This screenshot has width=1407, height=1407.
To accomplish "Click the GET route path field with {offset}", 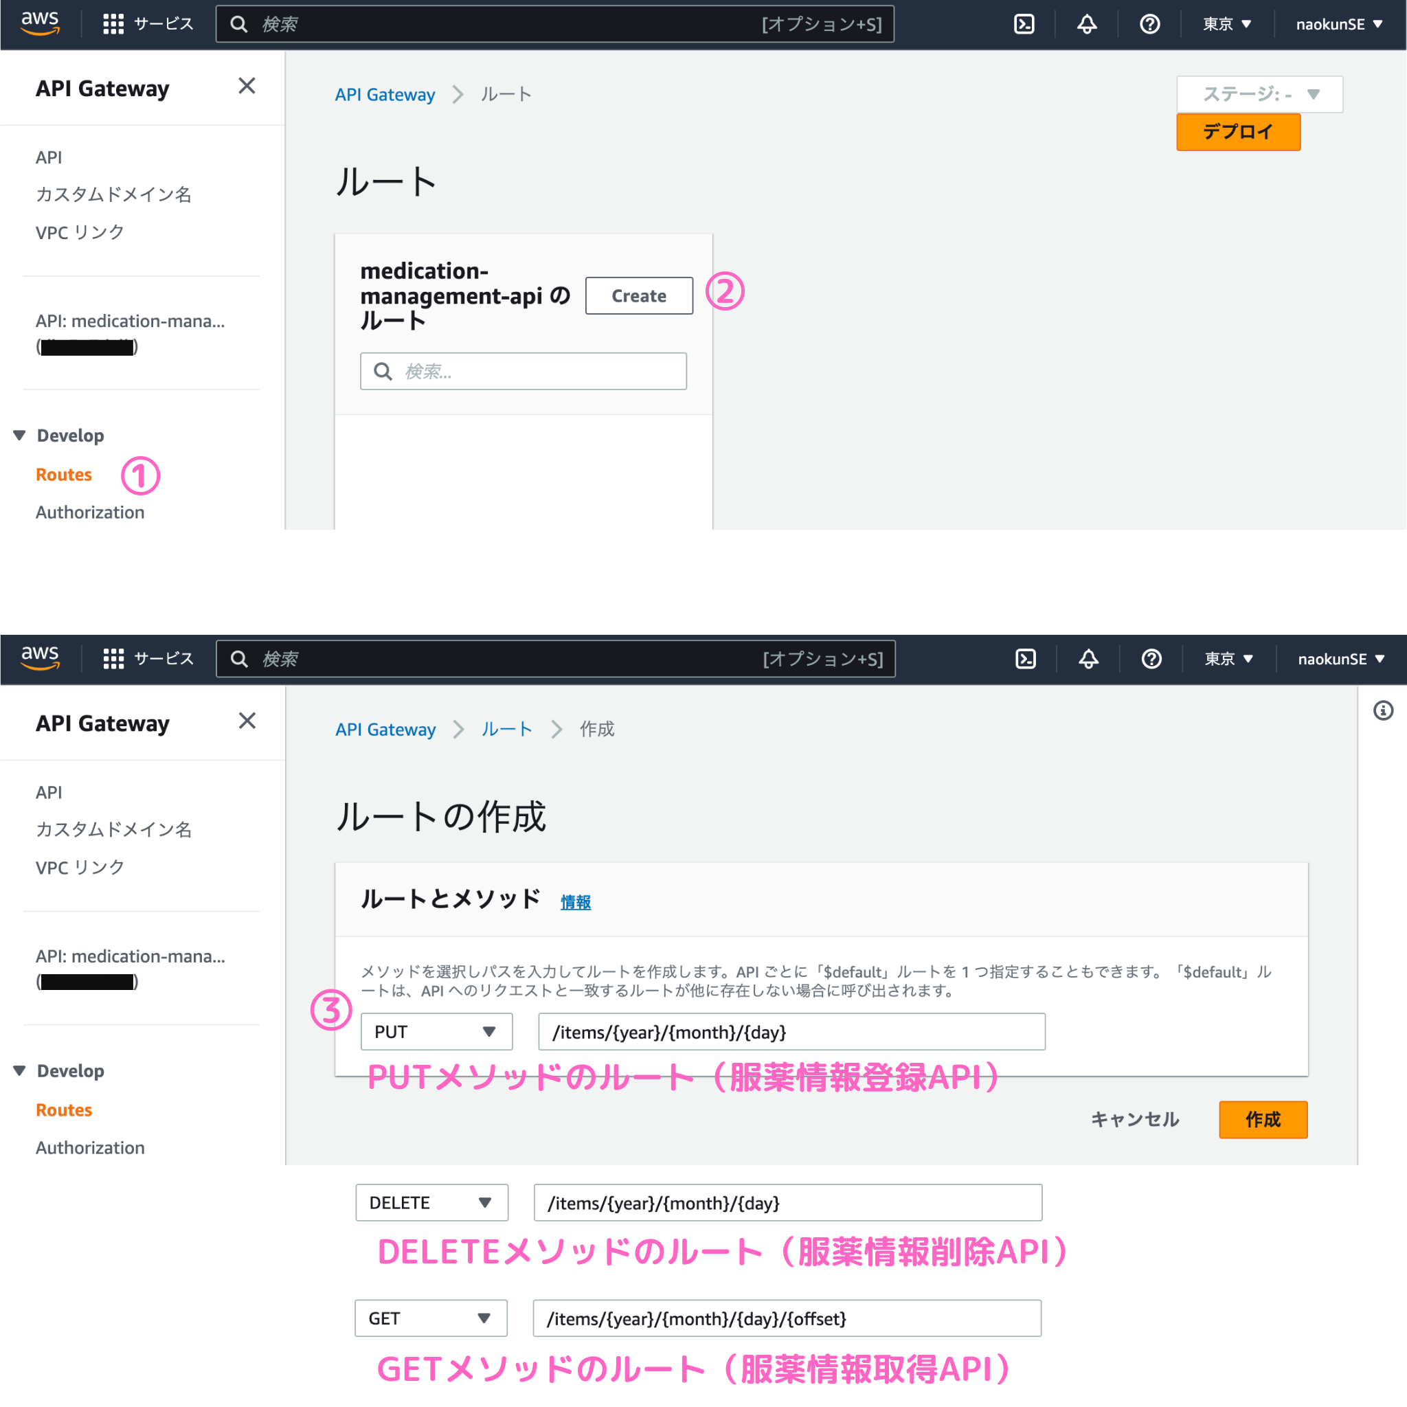I will point(787,1318).
